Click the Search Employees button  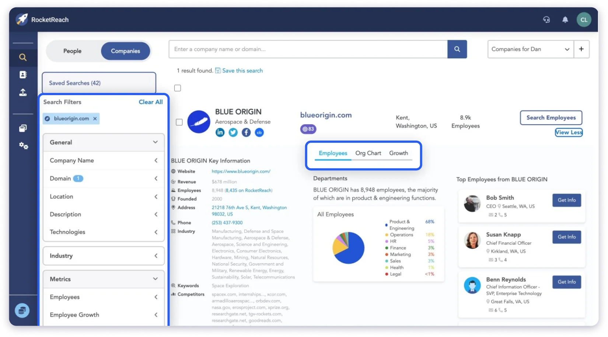(551, 118)
